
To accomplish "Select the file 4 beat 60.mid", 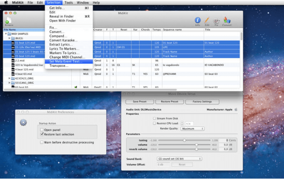I will tap(23, 74).
